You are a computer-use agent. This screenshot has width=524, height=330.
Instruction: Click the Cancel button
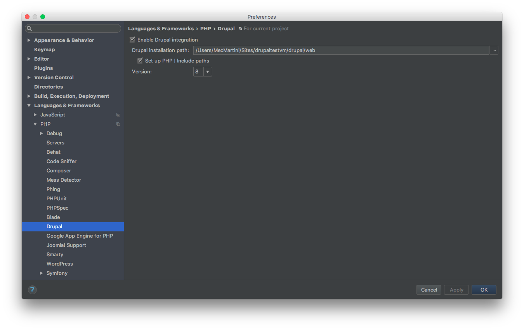429,290
